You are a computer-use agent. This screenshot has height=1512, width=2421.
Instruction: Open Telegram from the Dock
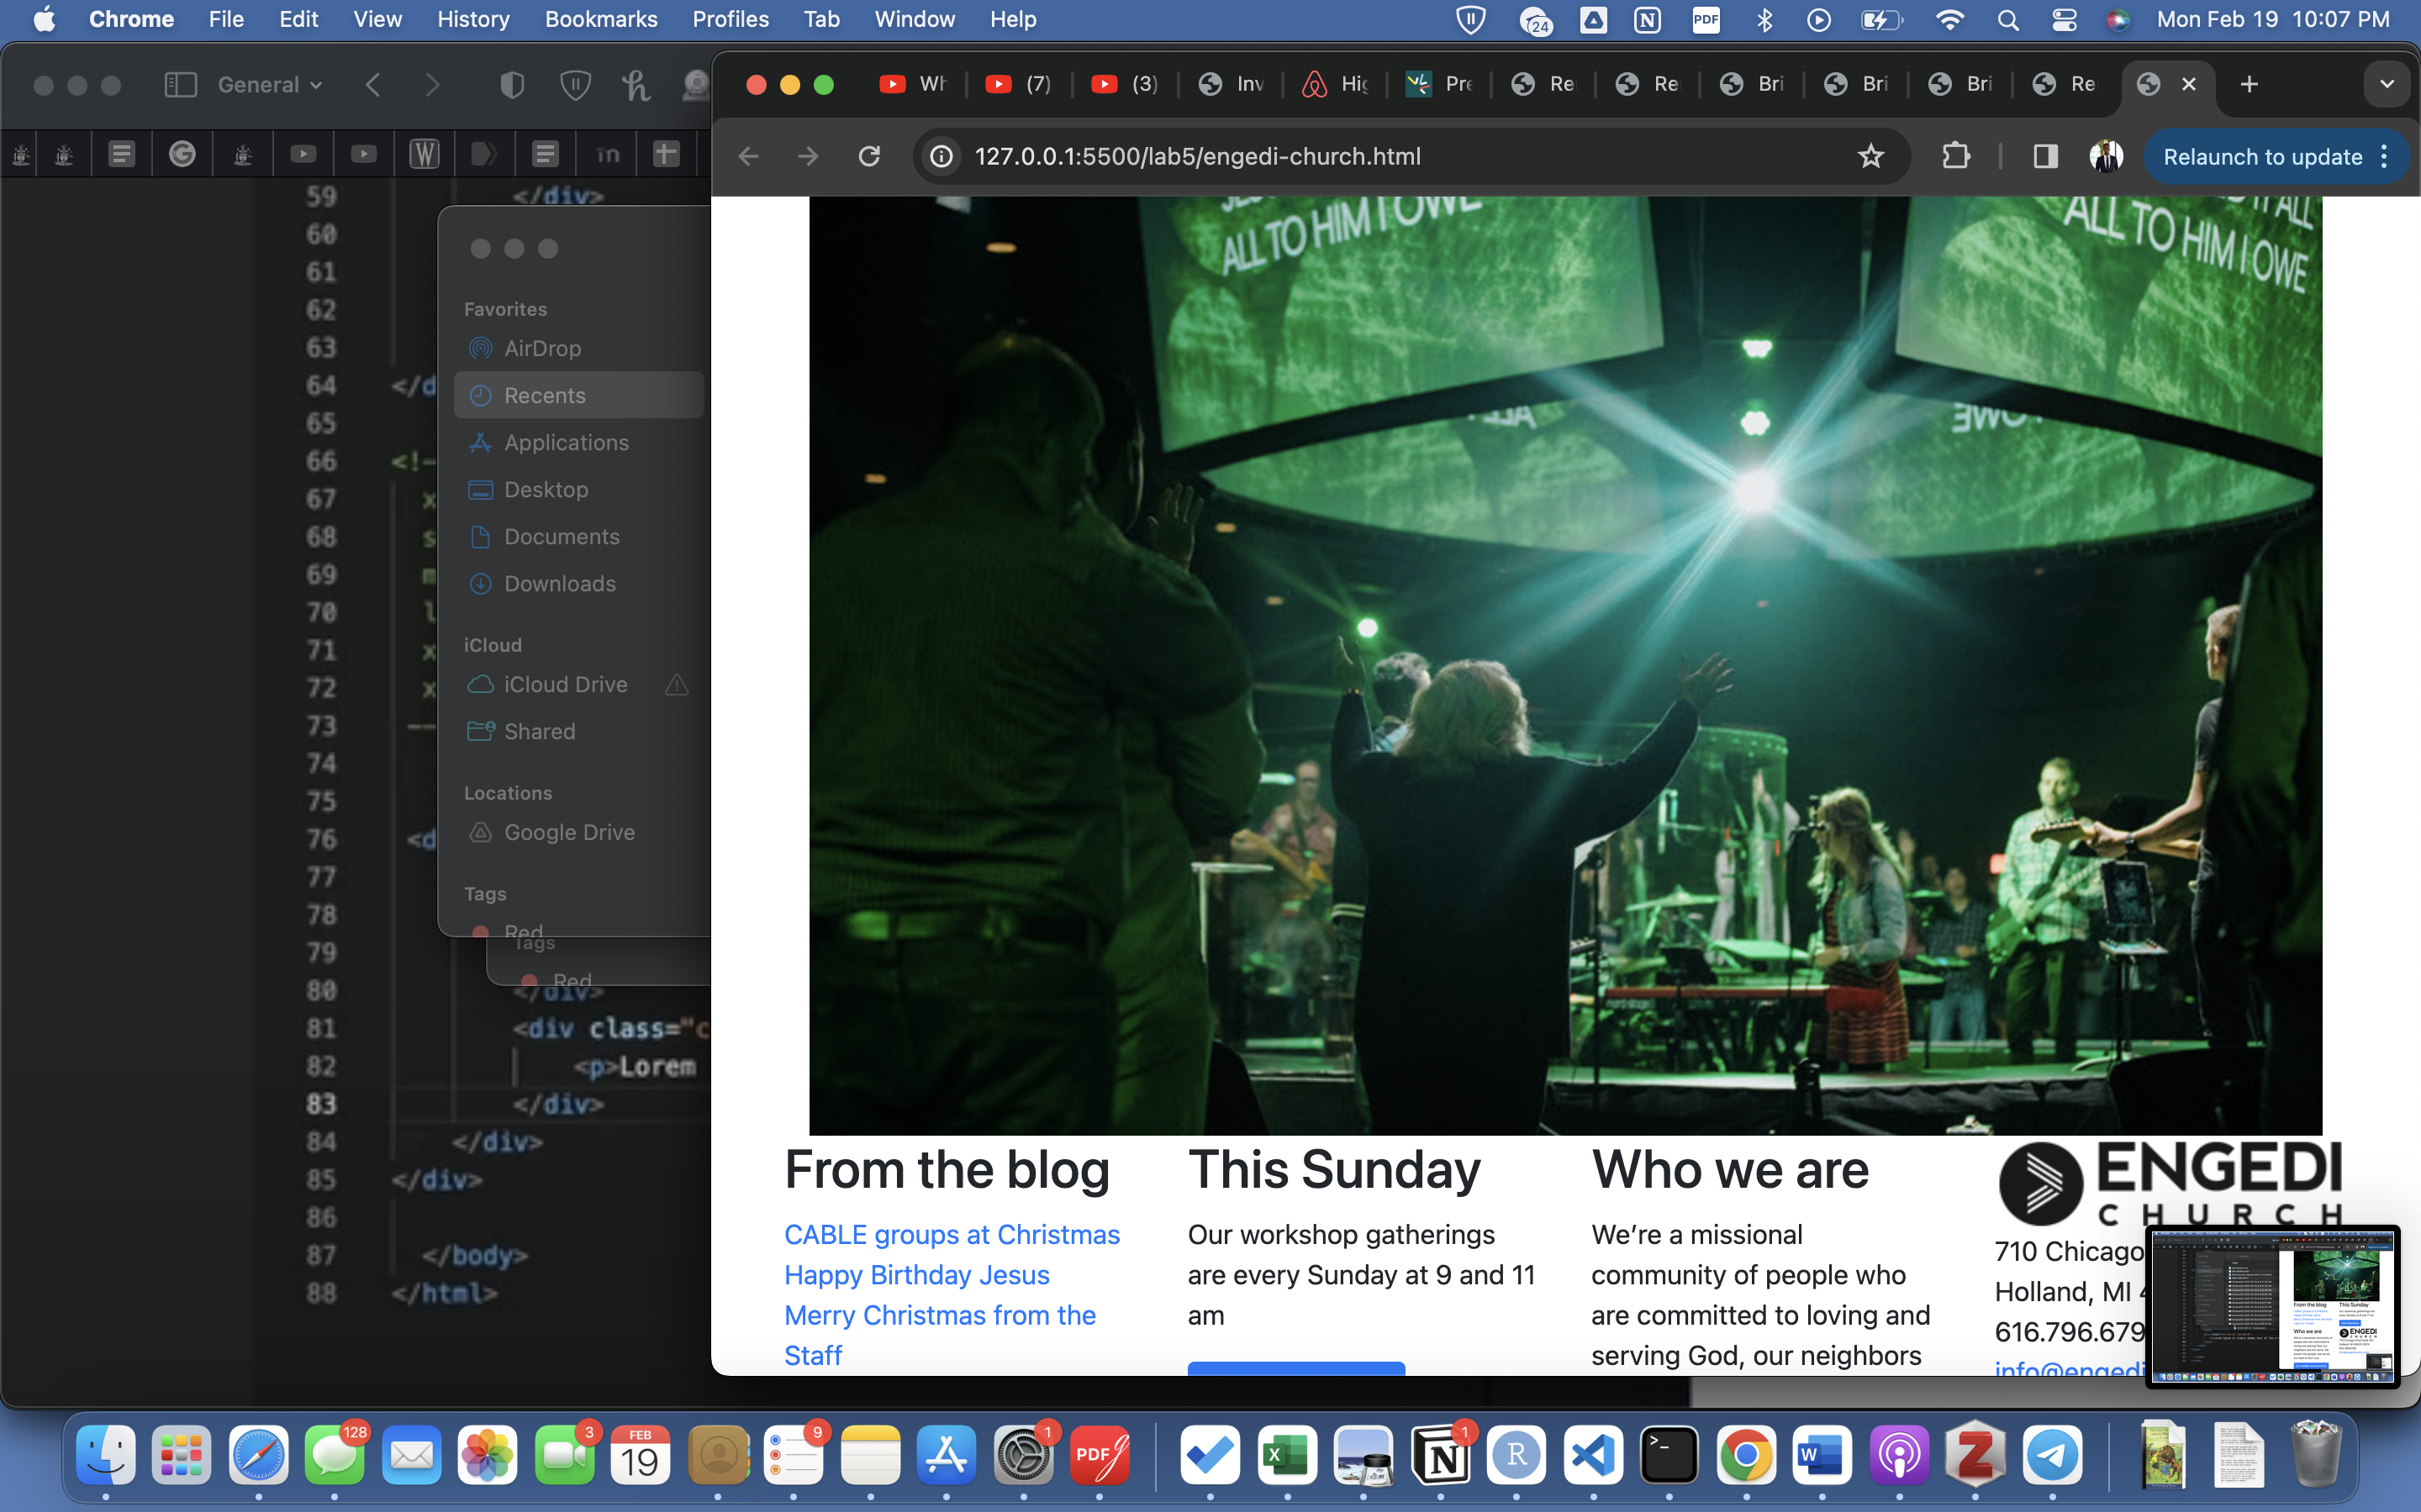(x=2052, y=1455)
